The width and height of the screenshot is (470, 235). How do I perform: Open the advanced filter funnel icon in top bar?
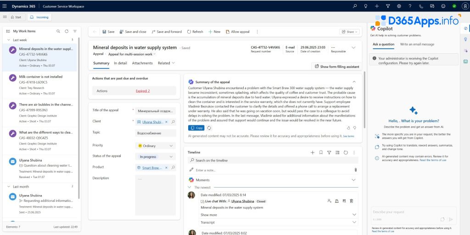(x=388, y=6)
